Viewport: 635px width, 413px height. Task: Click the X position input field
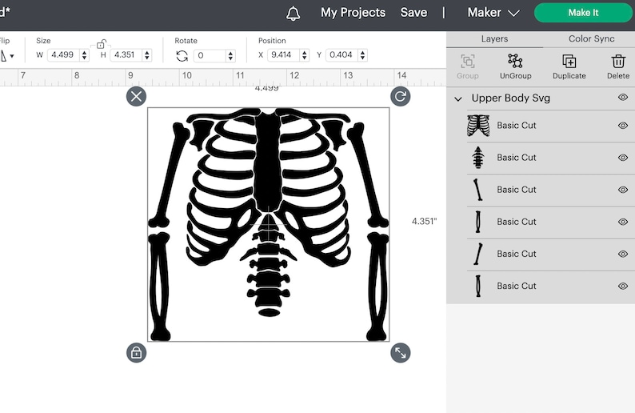tap(283, 54)
